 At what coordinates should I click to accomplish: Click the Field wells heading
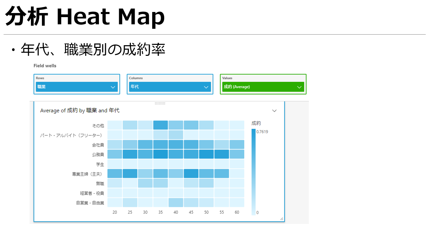45,65
